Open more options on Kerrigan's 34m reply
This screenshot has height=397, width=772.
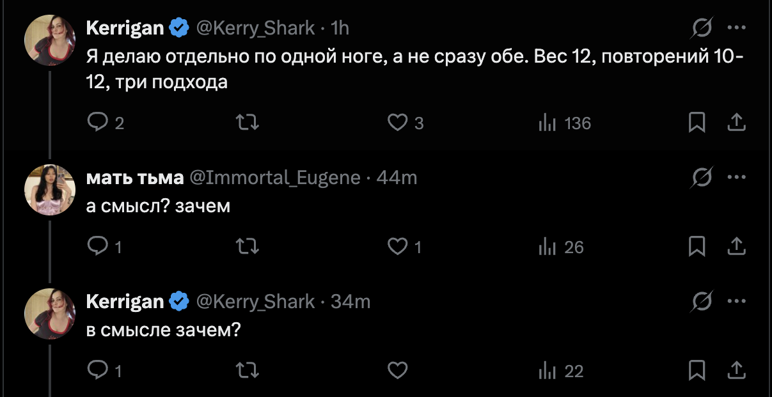pyautogui.click(x=737, y=301)
